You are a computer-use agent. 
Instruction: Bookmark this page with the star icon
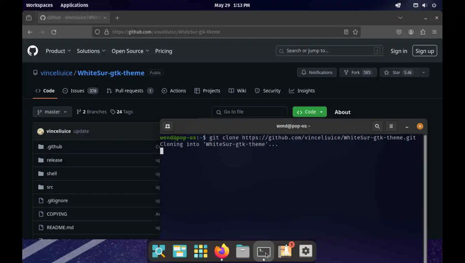(x=356, y=32)
